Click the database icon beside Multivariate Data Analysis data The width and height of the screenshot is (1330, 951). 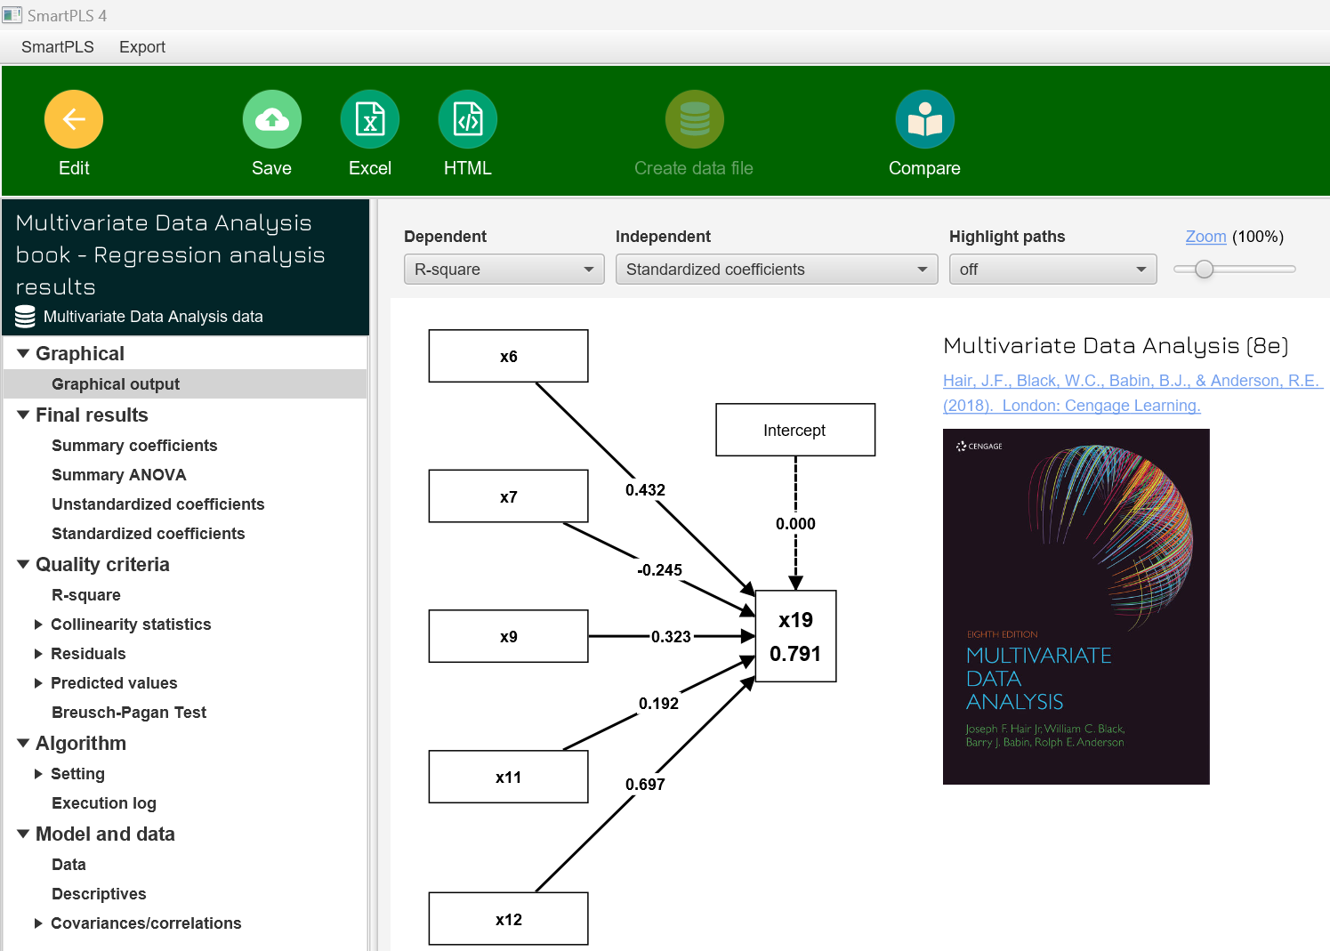[x=26, y=317]
